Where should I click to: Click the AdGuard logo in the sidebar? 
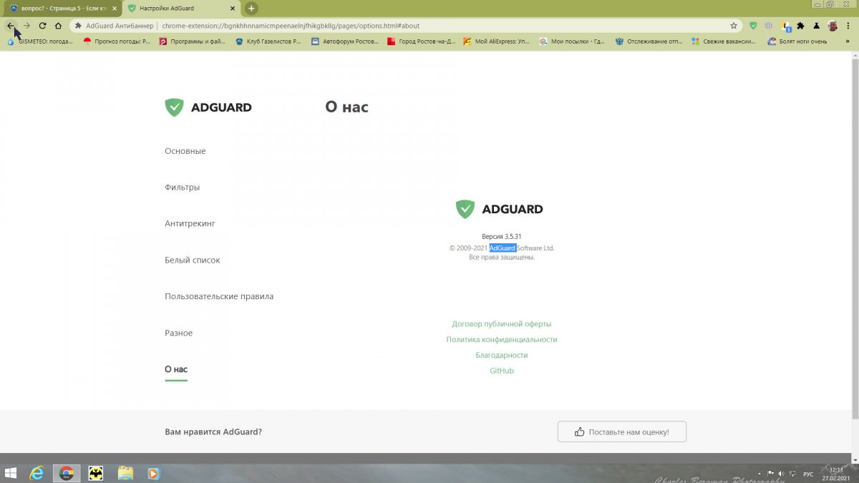click(x=208, y=107)
